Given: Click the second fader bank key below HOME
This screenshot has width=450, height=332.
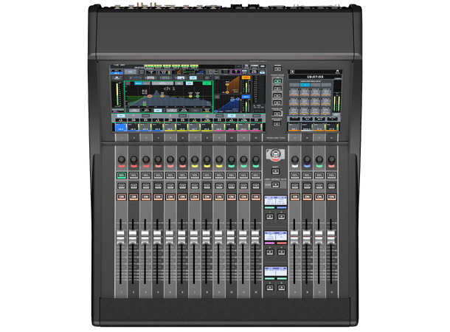Looking at the screenshot, I should click(x=277, y=89).
